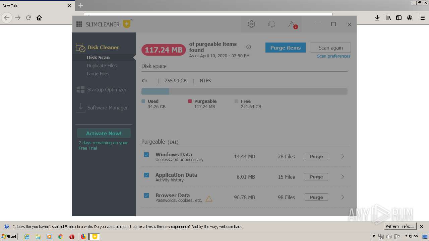Purge Windows Data
The width and height of the screenshot is (429, 241).
pyautogui.click(x=316, y=156)
